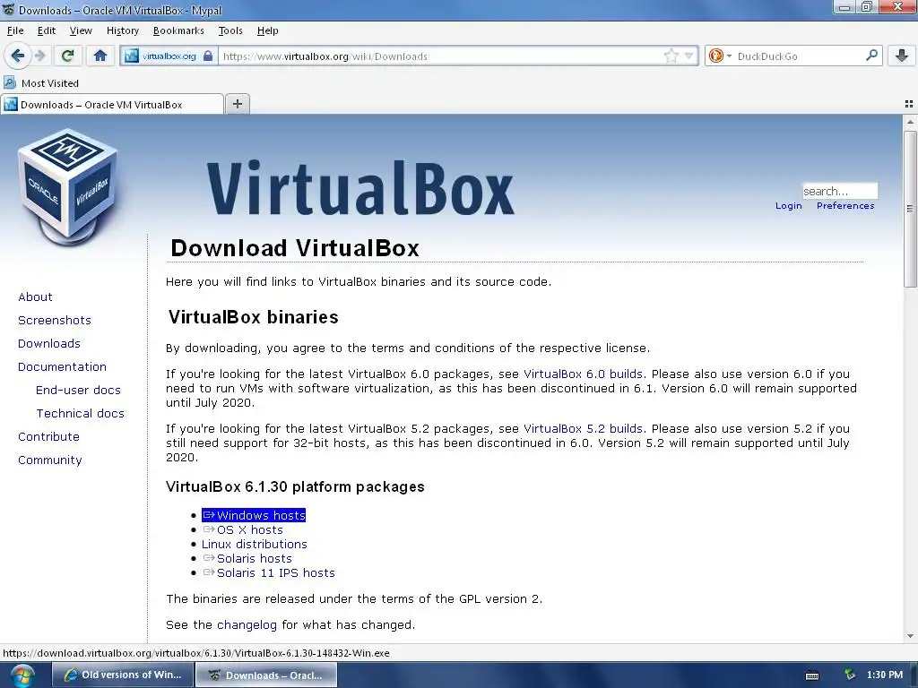Open Community in the sidebar

[x=50, y=460]
